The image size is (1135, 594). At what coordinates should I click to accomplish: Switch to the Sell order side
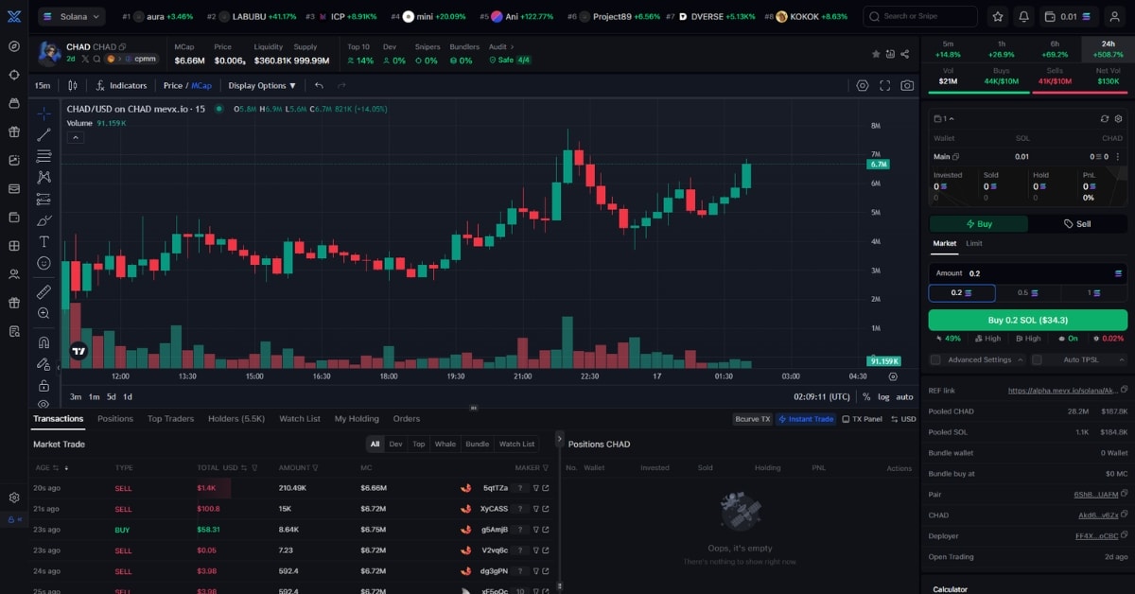[1077, 224]
